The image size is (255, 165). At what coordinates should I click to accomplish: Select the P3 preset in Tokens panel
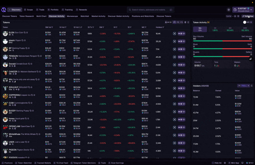click(x=181, y=22)
